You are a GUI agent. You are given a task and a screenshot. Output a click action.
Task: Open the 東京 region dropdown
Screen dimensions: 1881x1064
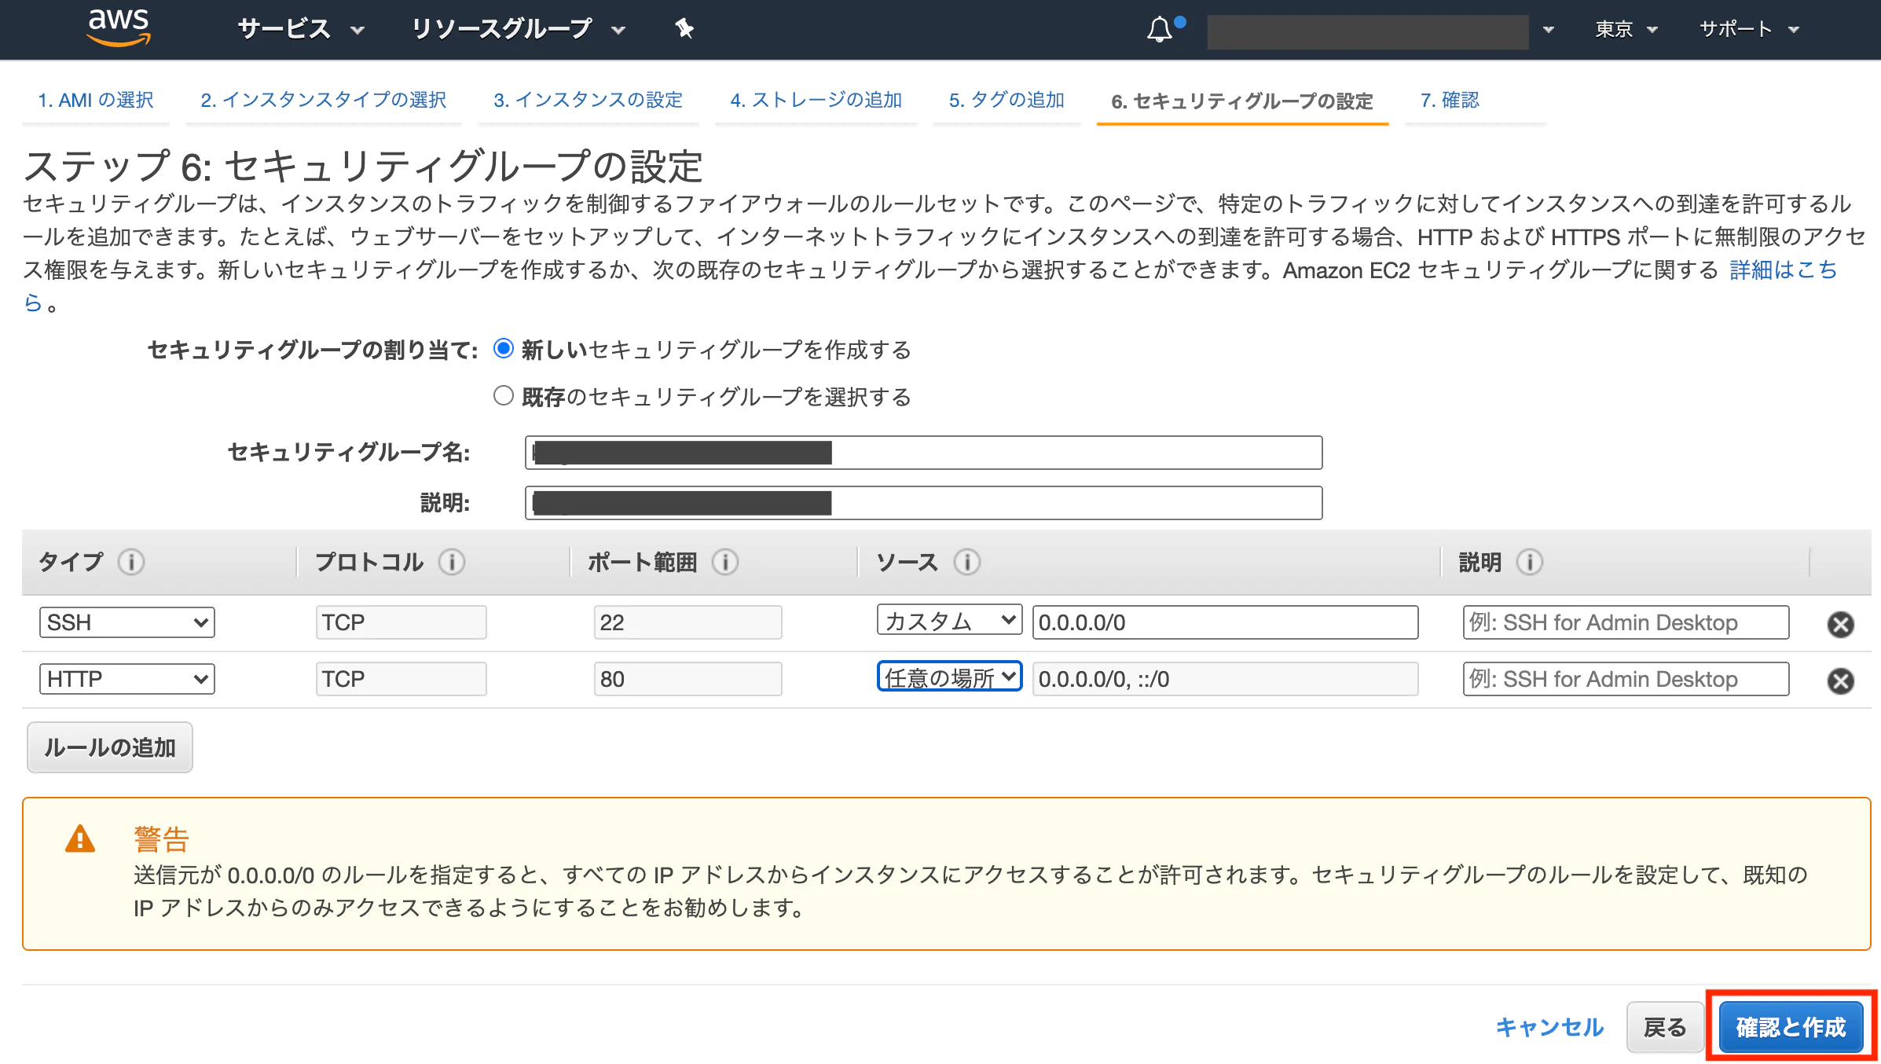click(1626, 29)
